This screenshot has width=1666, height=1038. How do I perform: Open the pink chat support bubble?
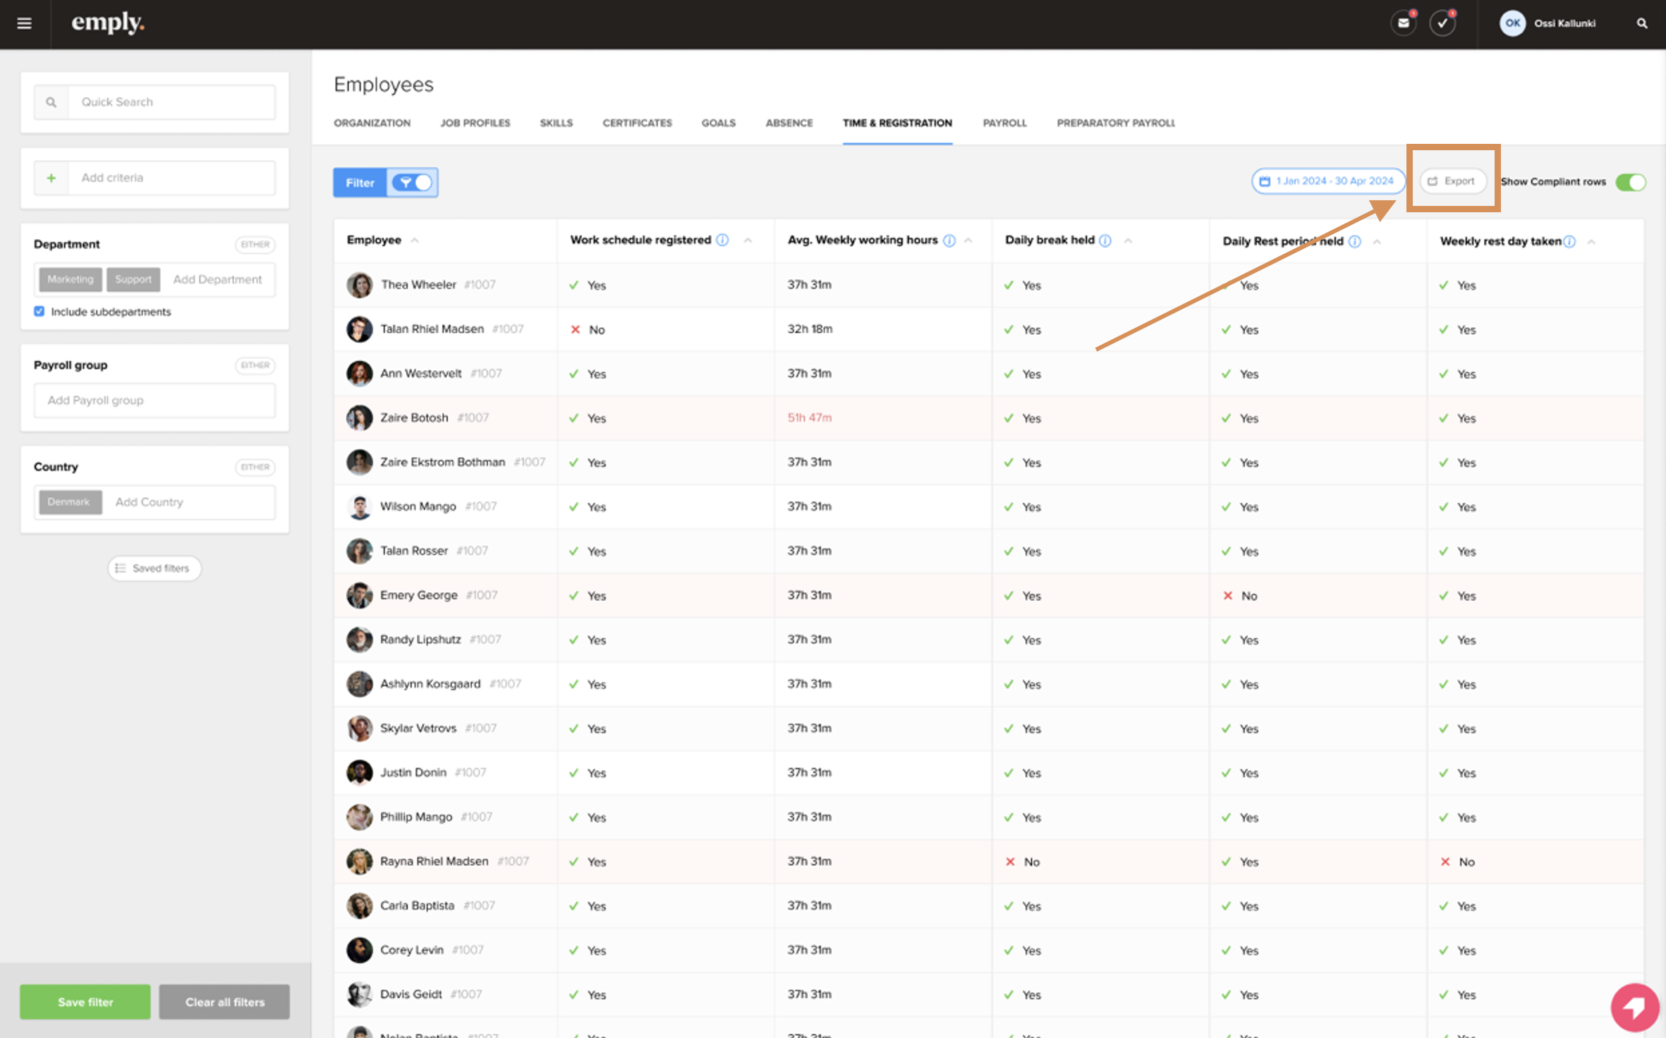click(1634, 1006)
